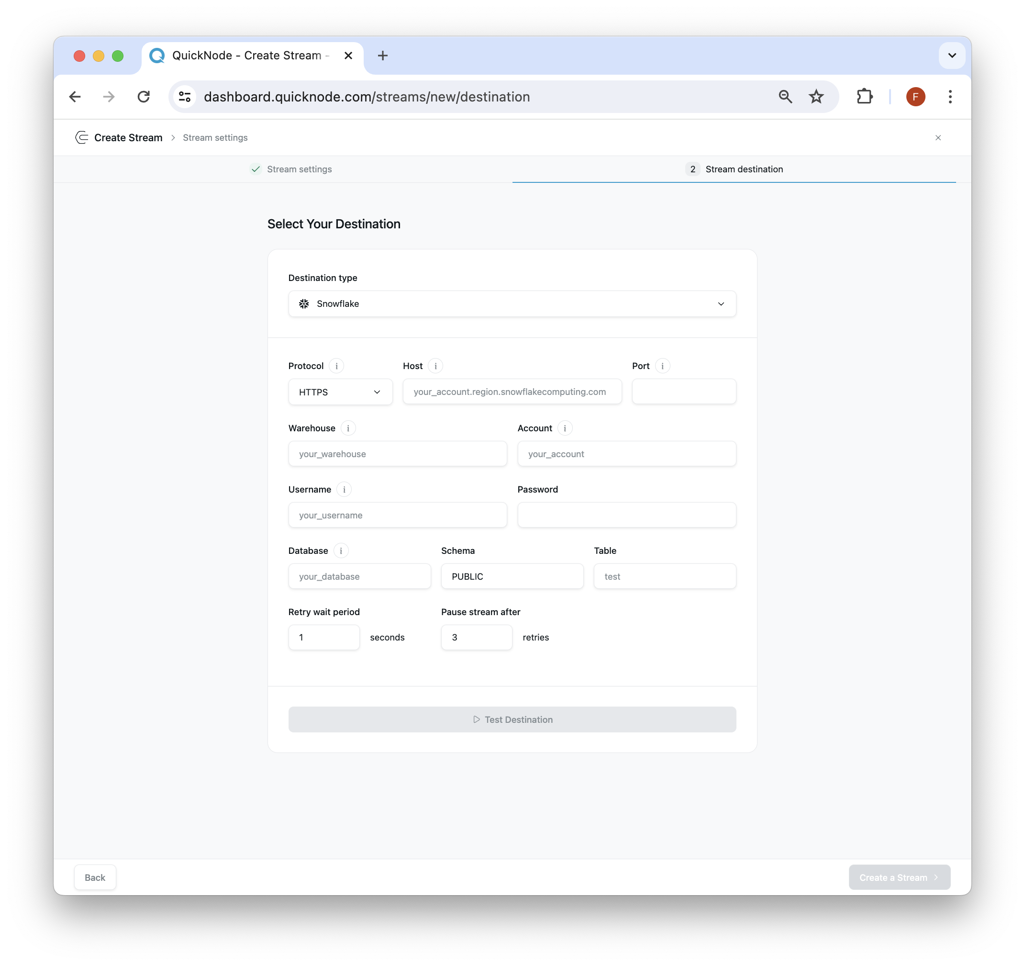Open site information settings icon
The height and width of the screenshot is (966, 1025).
click(x=185, y=96)
